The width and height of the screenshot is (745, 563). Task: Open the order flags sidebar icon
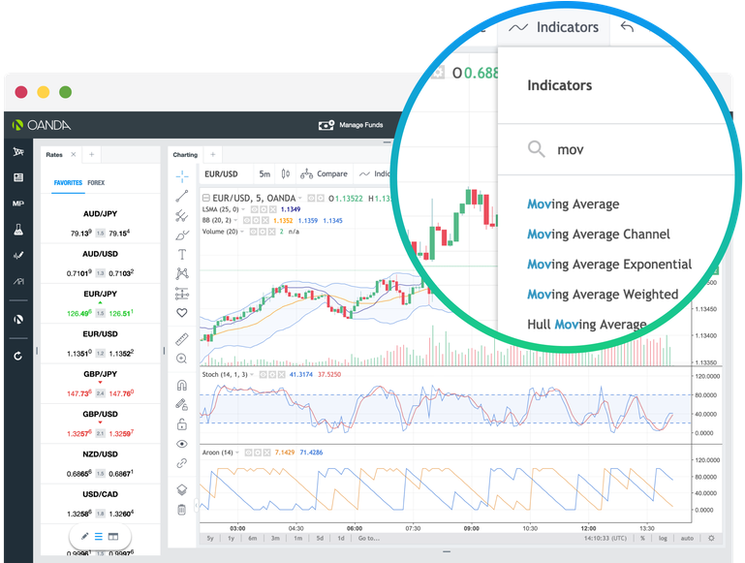18,151
